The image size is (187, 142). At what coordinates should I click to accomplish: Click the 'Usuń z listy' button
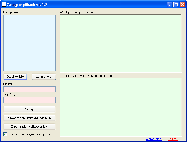click(43, 77)
